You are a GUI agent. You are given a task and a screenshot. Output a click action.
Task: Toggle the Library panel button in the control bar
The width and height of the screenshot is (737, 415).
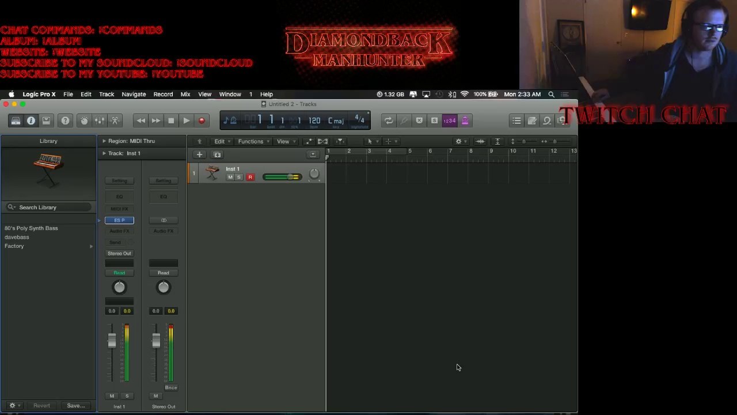(16, 120)
